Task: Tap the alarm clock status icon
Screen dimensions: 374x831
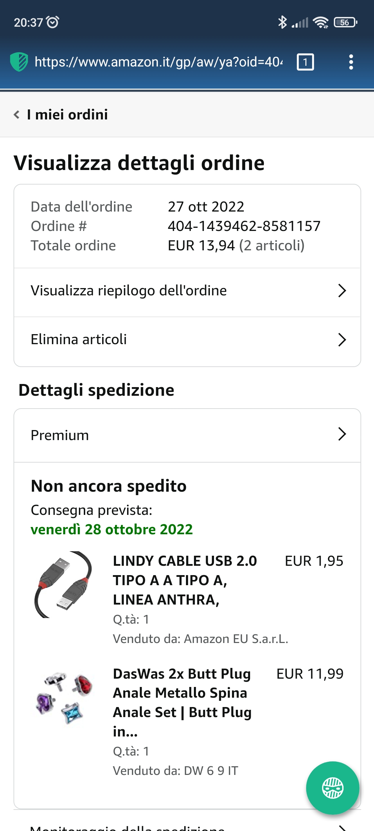Action: click(53, 22)
